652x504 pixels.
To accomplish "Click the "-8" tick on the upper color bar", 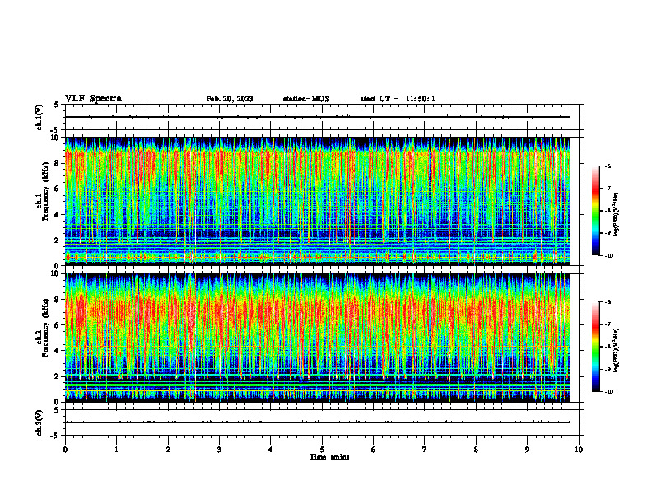I will [x=608, y=211].
